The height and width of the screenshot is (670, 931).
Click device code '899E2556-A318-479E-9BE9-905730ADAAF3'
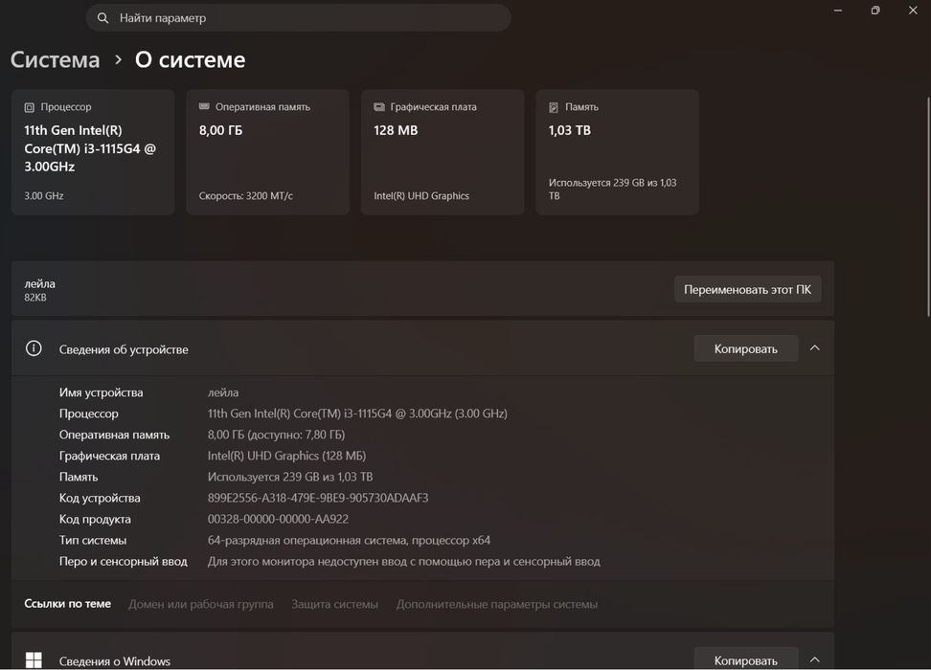[x=318, y=498]
